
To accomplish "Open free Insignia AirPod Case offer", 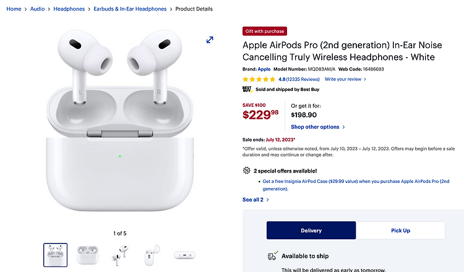I will coord(356,185).
